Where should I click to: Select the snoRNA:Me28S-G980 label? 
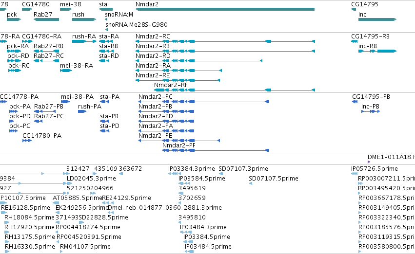(137, 24)
